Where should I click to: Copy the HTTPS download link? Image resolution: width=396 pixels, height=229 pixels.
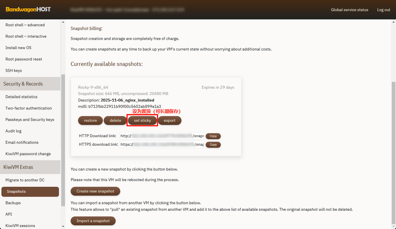point(213,145)
